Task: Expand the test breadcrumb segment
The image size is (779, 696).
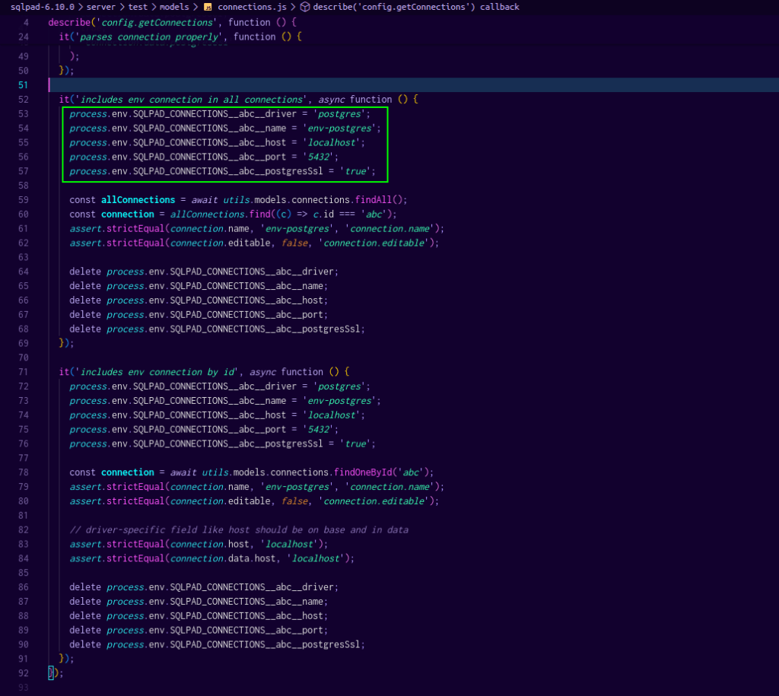Action: click(x=138, y=7)
